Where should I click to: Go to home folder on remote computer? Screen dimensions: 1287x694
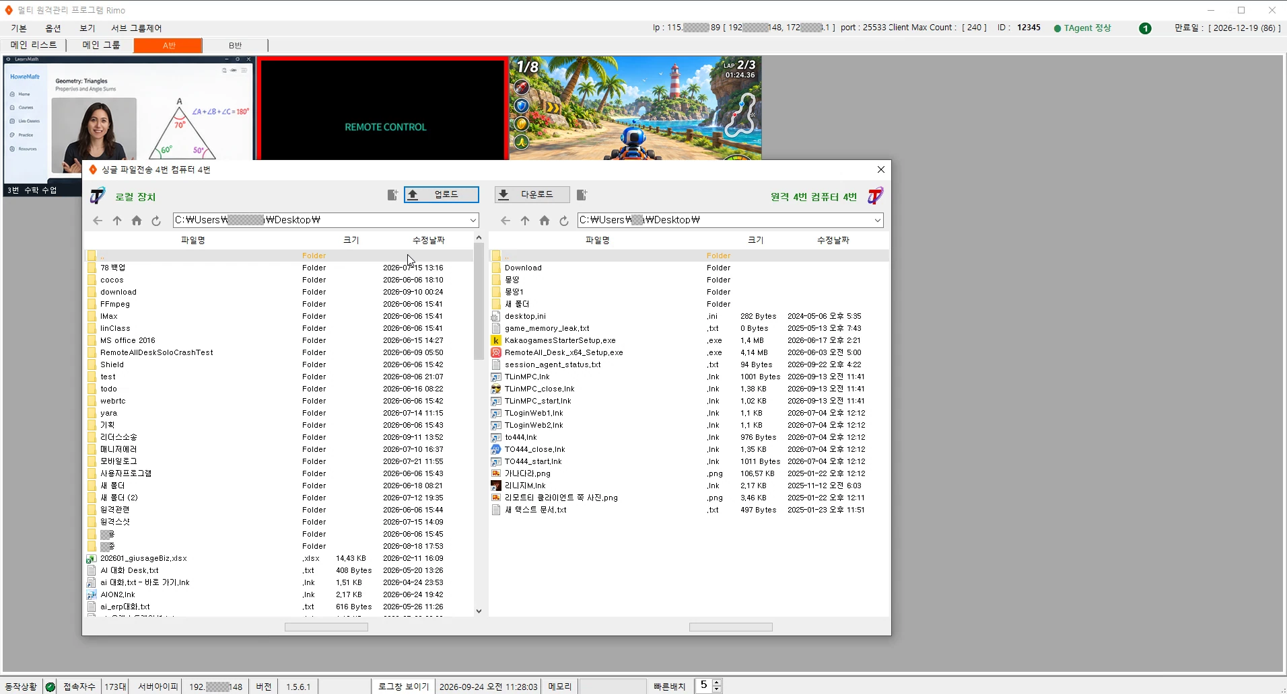[545, 221]
